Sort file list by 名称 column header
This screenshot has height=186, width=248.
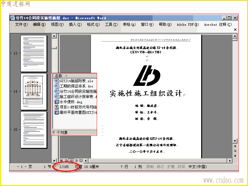pyautogui.click(x=75, y=76)
